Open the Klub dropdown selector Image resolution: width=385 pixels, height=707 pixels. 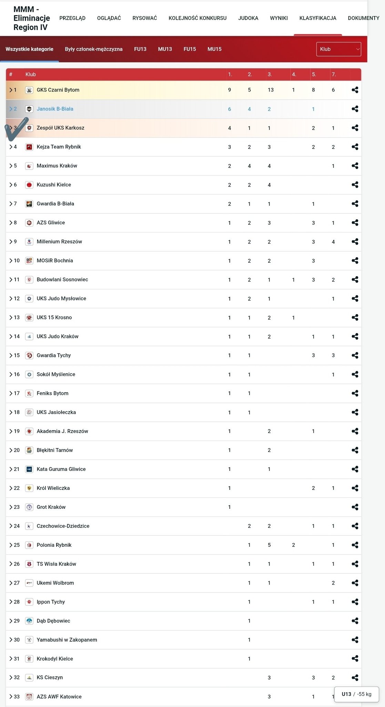(x=338, y=49)
